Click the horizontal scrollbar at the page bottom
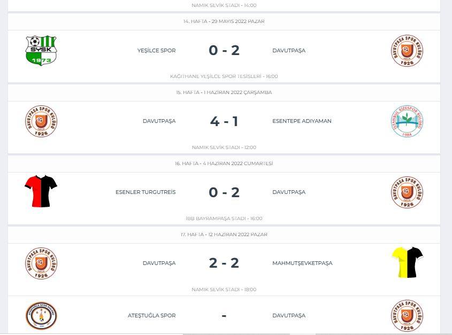Image resolution: width=452 pixels, height=335 pixels. (226, 334)
